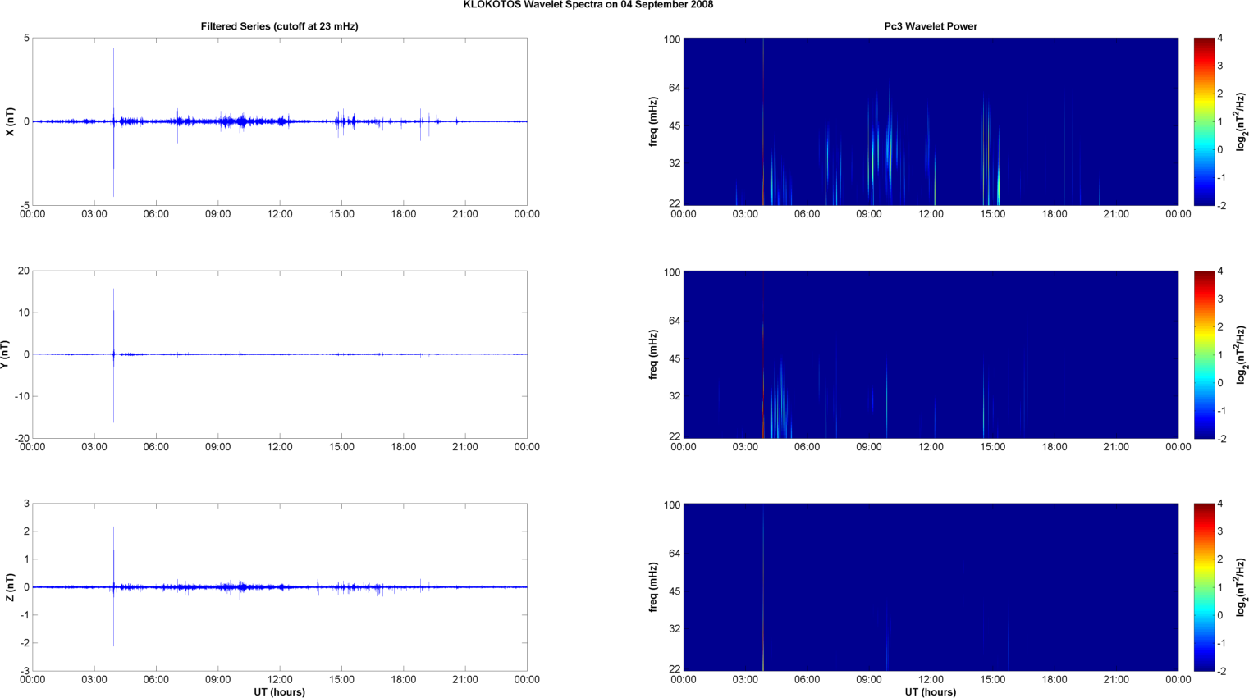Click the log2(nT²/Hz) label beside top colorbar
The height and width of the screenshot is (698, 1249).
pos(1241,121)
